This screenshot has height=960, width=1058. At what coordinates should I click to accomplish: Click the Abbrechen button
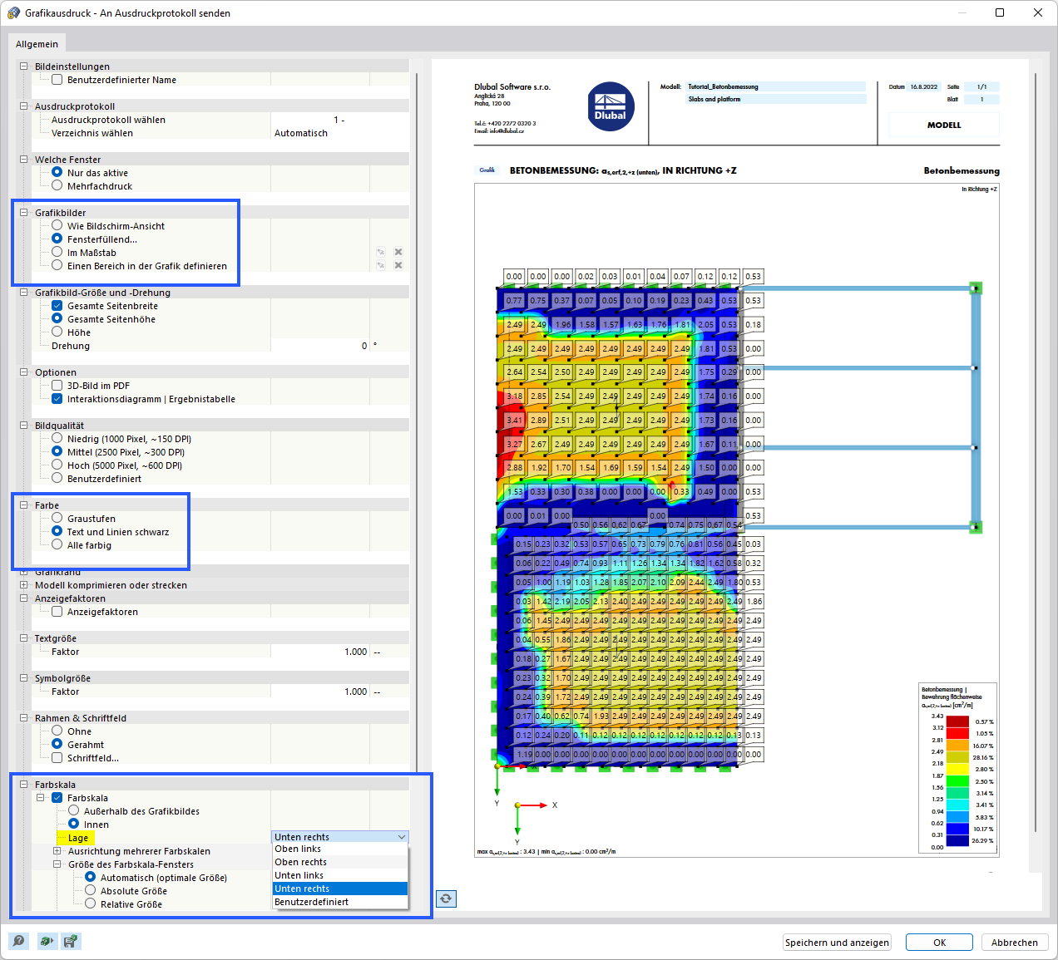tap(1014, 943)
